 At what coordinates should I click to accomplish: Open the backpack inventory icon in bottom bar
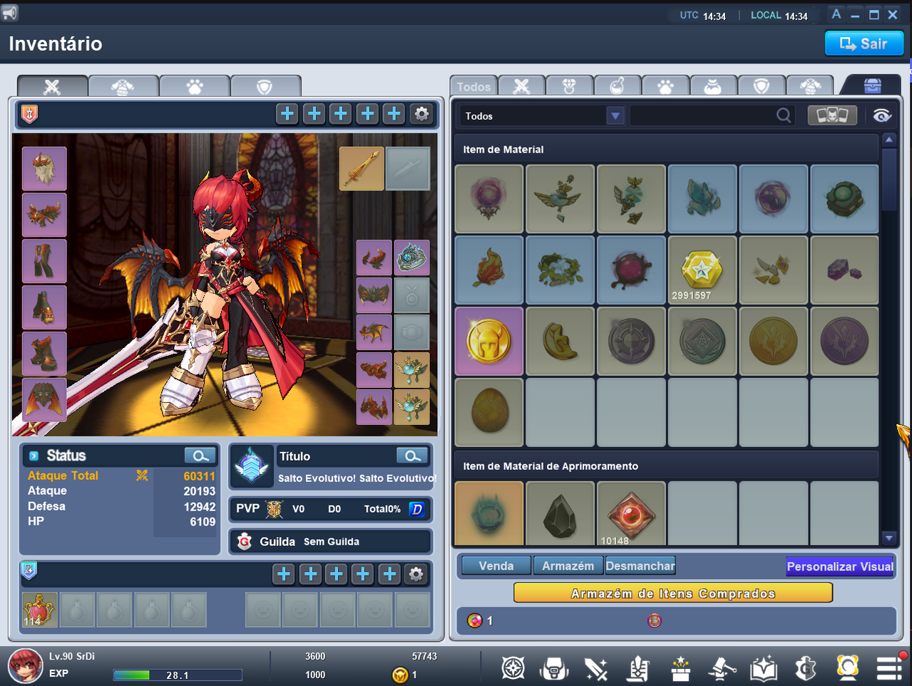tap(554, 668)
